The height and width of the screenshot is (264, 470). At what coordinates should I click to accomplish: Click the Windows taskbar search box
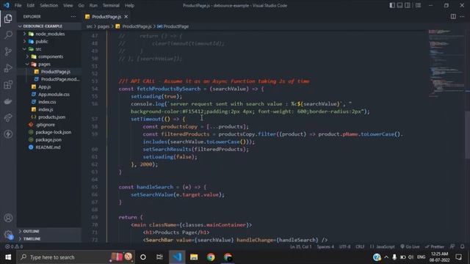[x=76, y=257]
